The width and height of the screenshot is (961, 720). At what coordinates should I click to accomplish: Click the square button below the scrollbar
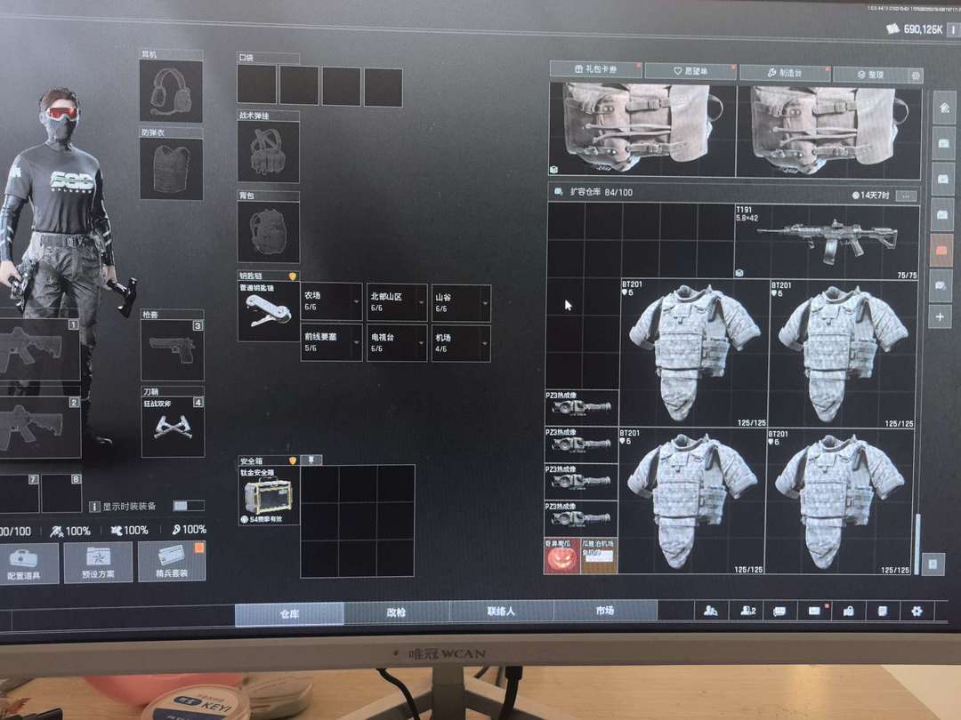pos(933,564)
